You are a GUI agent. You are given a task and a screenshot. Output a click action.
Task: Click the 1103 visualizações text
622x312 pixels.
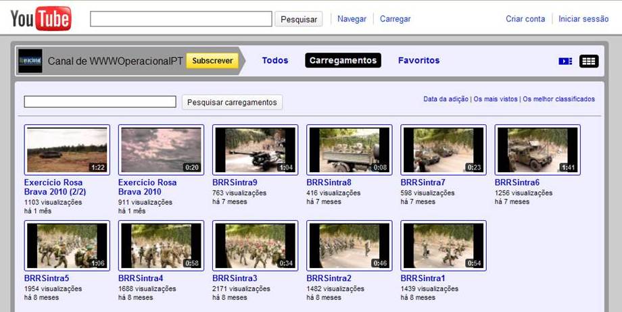click(53, 202)
